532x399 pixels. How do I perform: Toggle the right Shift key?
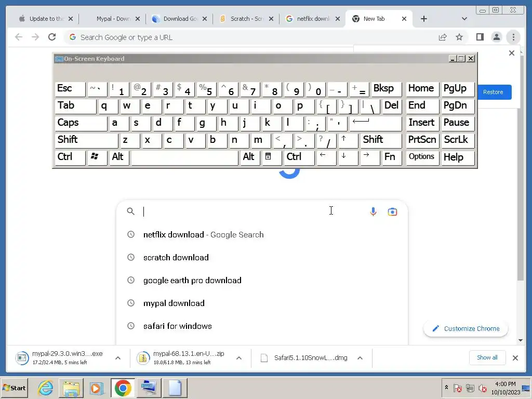click(381, 140)
